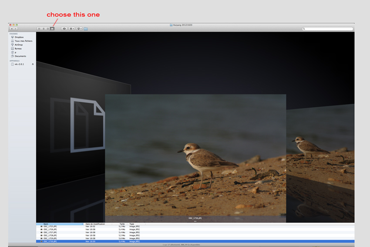Open the Dropbox toolbar dropdown
370x247 pixels.
click(79, 29)
